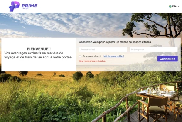Tick the Se souvenir de moi checkbox
The height and width of the screenshot is (122, 182).
tap(80, 56)
